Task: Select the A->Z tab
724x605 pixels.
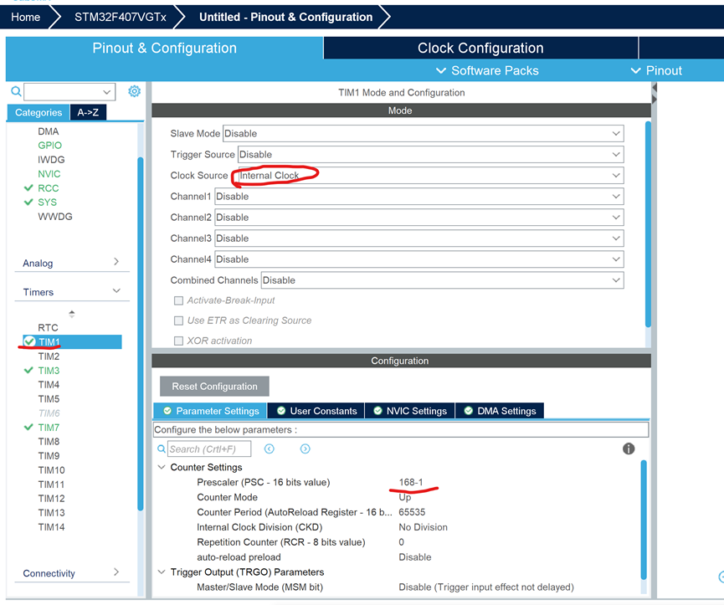Action: (x=88, y=113)
